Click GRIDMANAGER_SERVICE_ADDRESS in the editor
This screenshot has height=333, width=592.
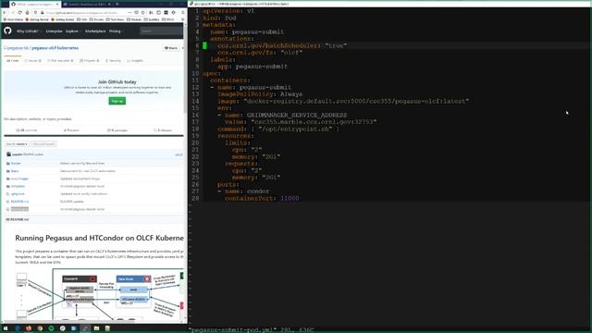(297, 115)
